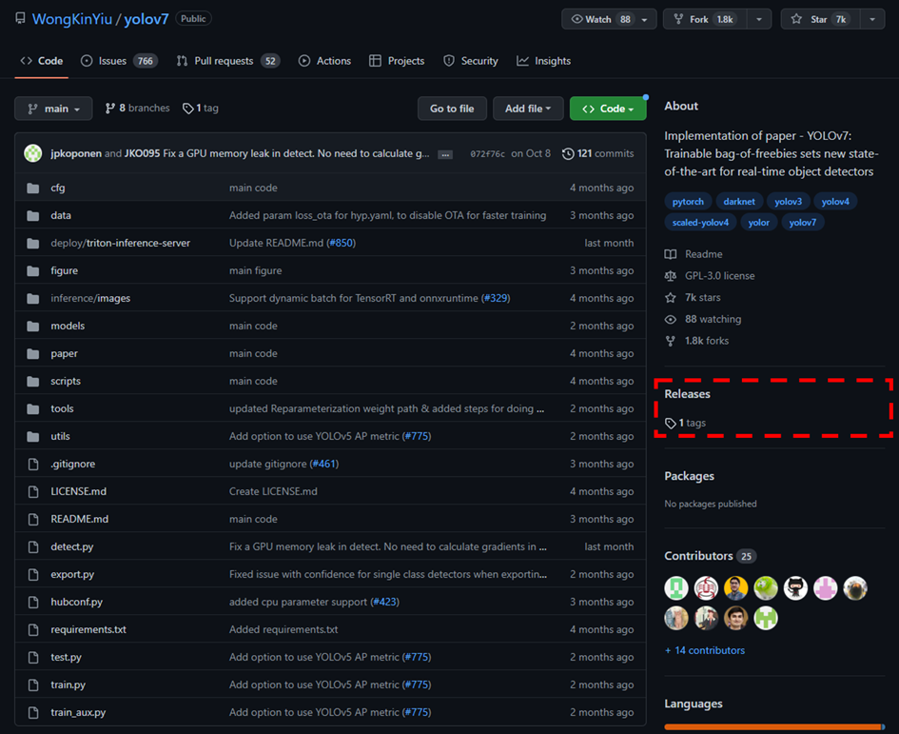Screen dimensions: 899x734
Task: Click the Go to file button
Action: pos(452,109)
